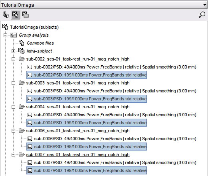Select the Intra-subject label

39,51
